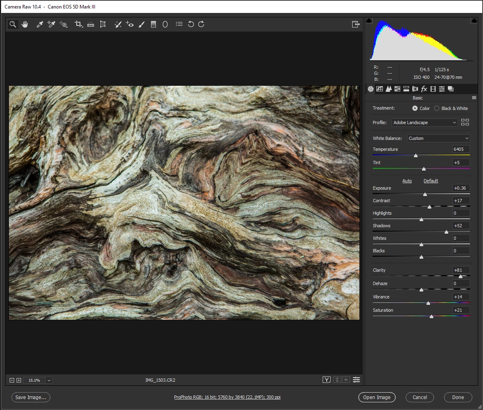483x410 pixels.
Task: Open the zoom level dropdown at 15.1%
Action: [49, 380]
